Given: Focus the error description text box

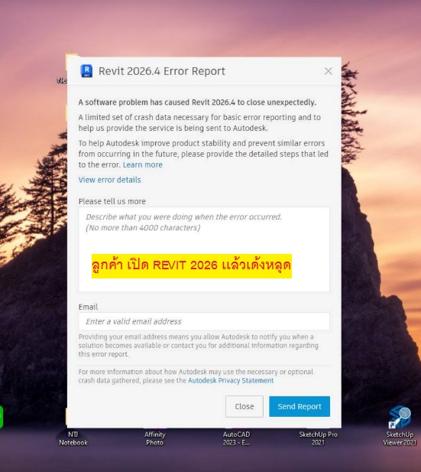Looking at the screenshot, I should [x=204, y=249].
